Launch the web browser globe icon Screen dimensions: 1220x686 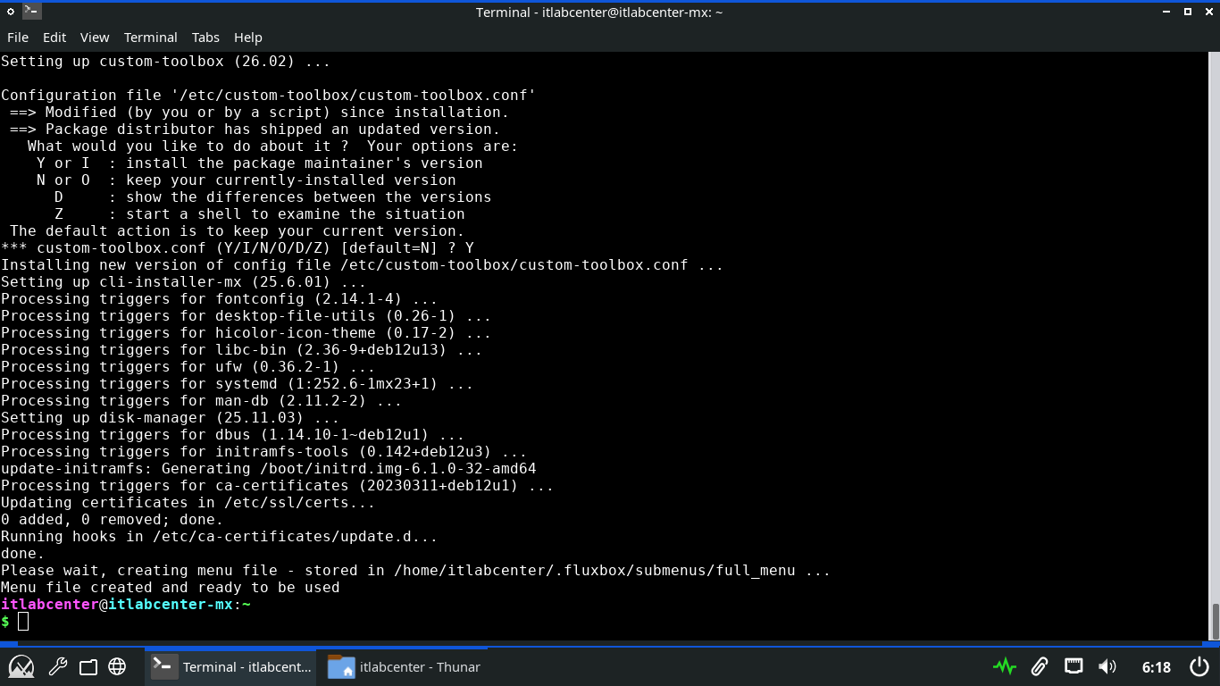pyautogui.click(x=117, y=666)
